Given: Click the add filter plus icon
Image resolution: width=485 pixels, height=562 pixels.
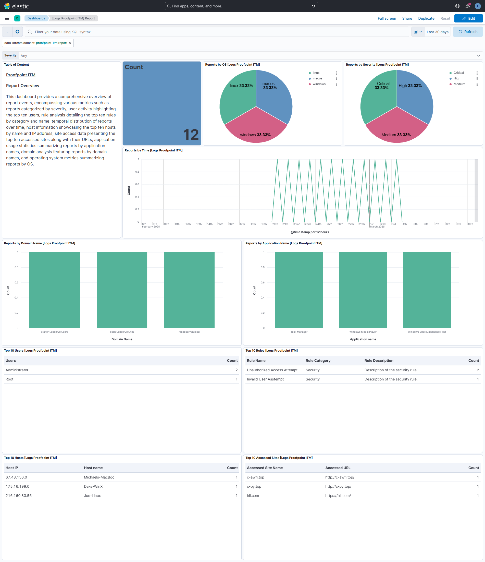Looking at the screenshot, I should click(17, 32).
